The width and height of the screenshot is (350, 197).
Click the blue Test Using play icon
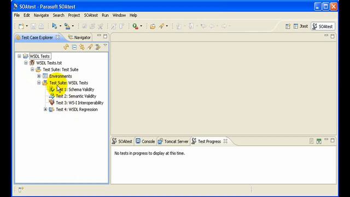pyautogui.click(x=54, y=26)
